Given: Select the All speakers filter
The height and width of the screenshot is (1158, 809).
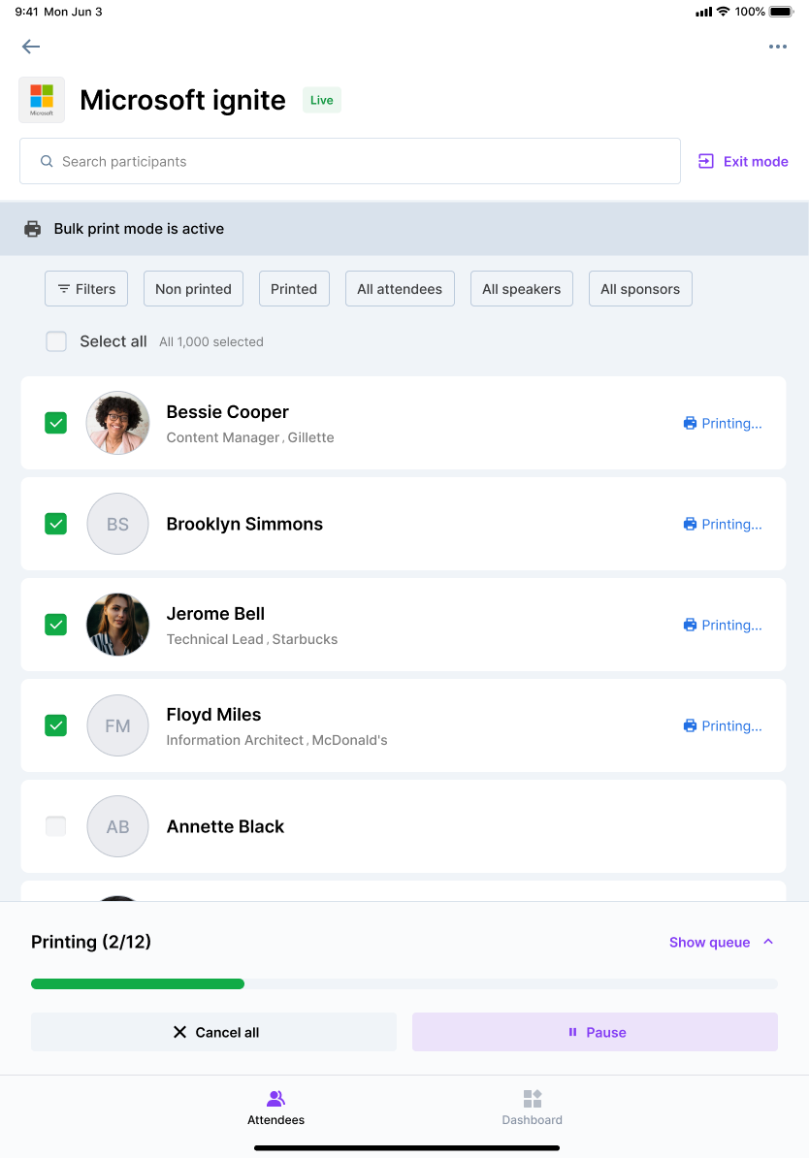Looking at the screenshot, I should [x=522, y=289].
